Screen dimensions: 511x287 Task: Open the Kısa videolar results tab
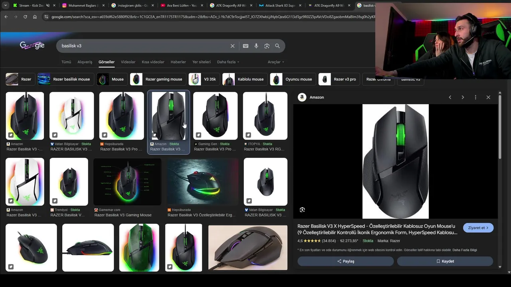pos(153,62)
